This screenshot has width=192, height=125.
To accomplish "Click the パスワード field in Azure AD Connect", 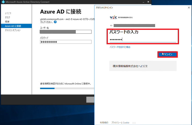I will point(66,42).
